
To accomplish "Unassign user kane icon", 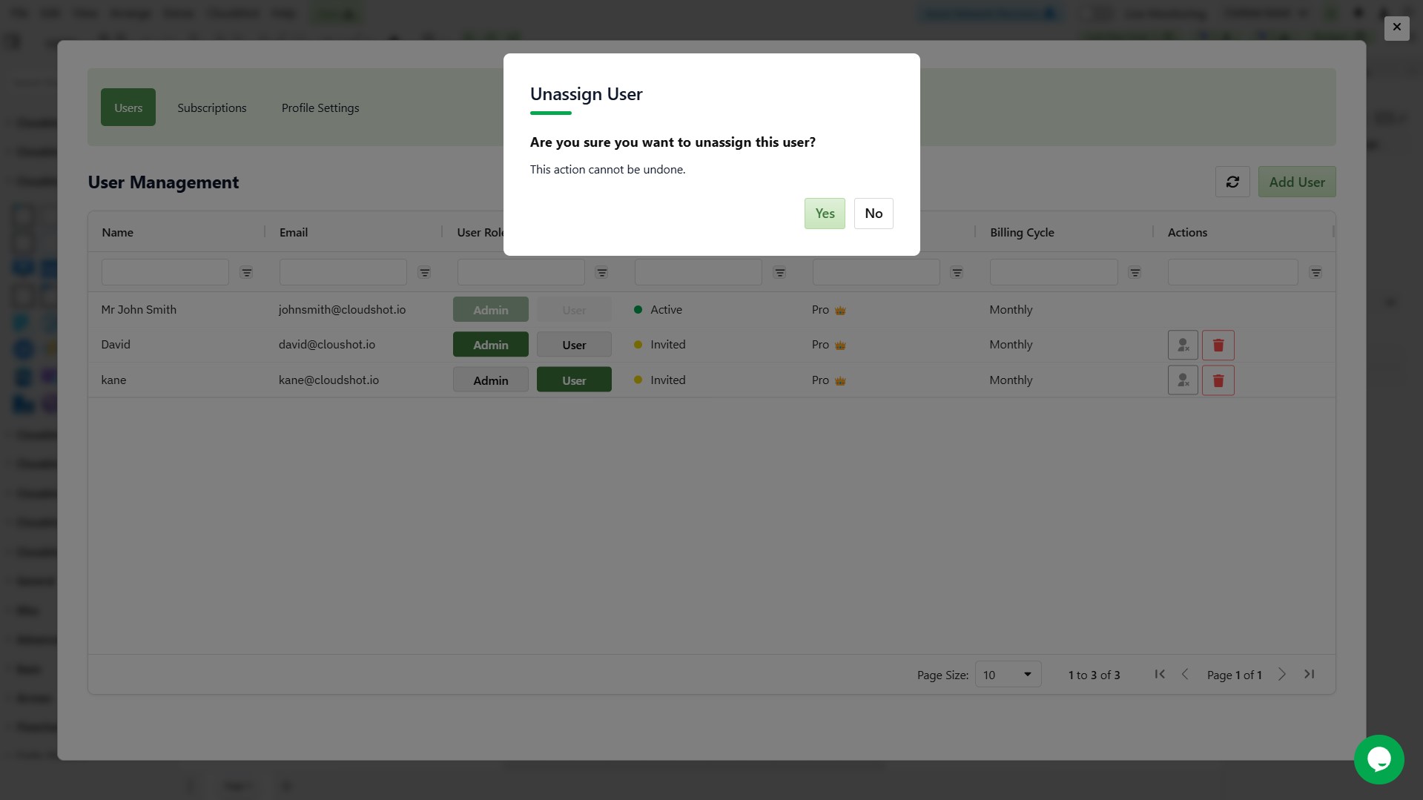I will [1183, 380].
